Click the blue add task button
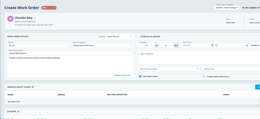Screen dimensions: 260x119 coord(257,87)
